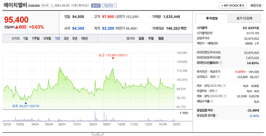
Task: Select the 5년 line chart period
Action: (x=75, y=39)
